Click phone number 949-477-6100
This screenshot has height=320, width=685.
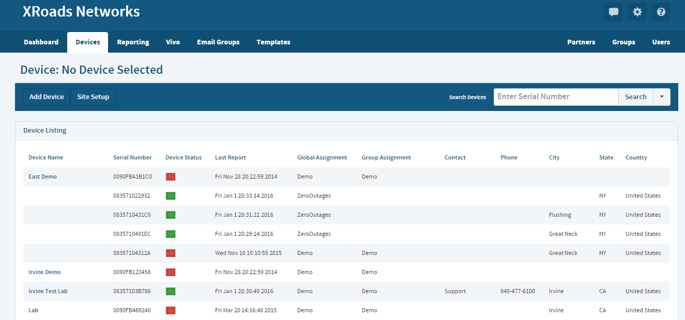[517, 291]
